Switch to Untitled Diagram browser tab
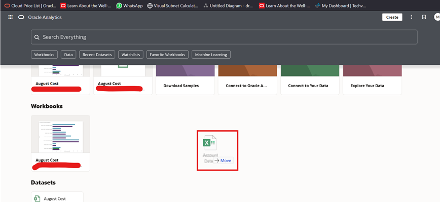 pos(229,6)
